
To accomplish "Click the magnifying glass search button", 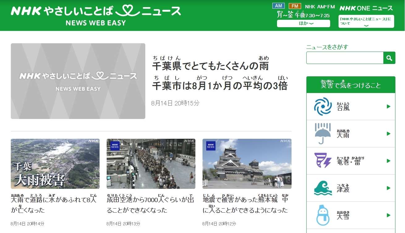I will click(x=389, y=58).
